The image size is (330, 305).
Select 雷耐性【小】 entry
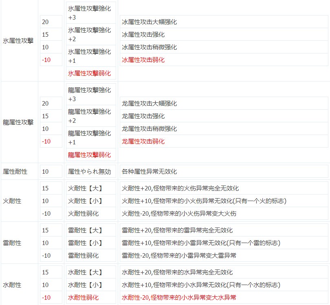coord(91,243)
